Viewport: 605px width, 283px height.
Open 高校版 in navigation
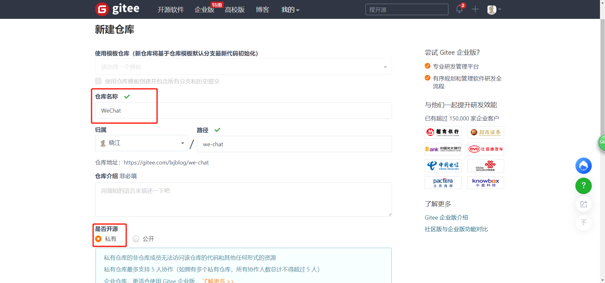click(235, 10)
